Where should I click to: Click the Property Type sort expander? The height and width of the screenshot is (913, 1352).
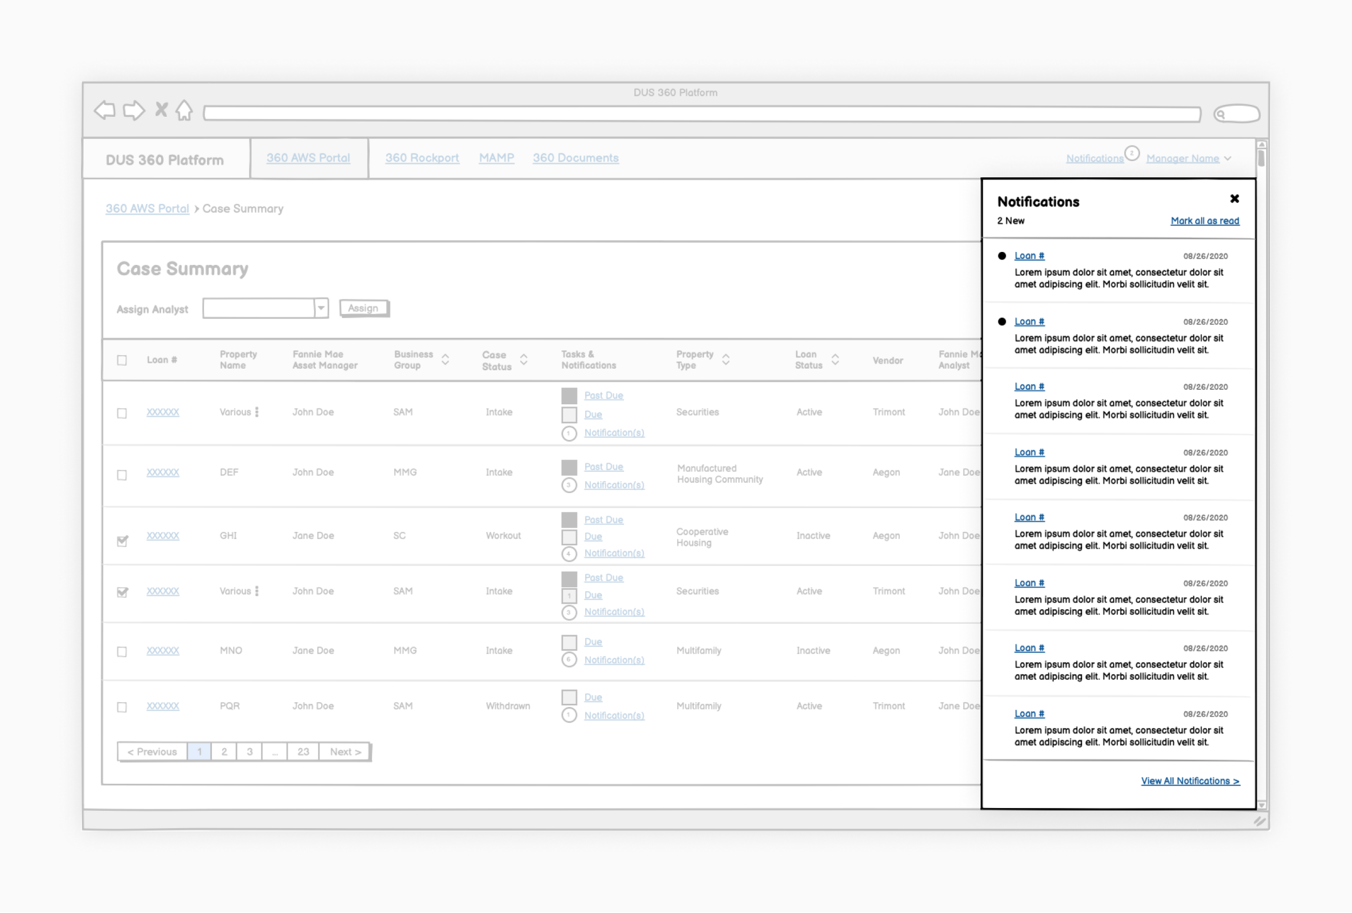tap(725, 359)
